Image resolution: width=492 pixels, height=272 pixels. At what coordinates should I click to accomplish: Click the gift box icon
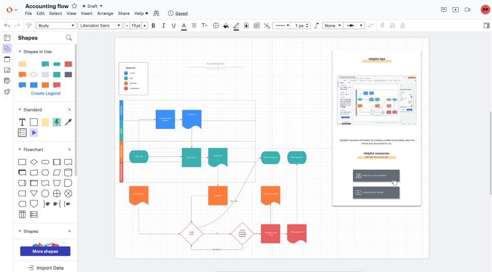click(x=156, y=13)
